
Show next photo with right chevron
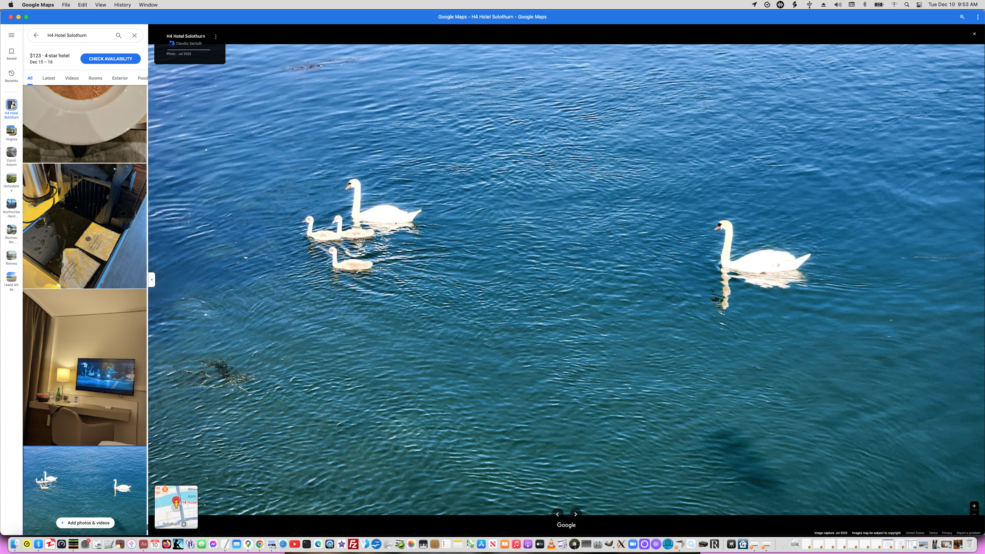point(575,514)
